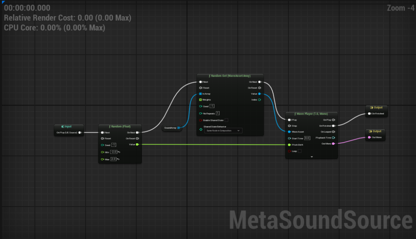Click the Stop trigger pin on Wave Player

click(289, 126)
